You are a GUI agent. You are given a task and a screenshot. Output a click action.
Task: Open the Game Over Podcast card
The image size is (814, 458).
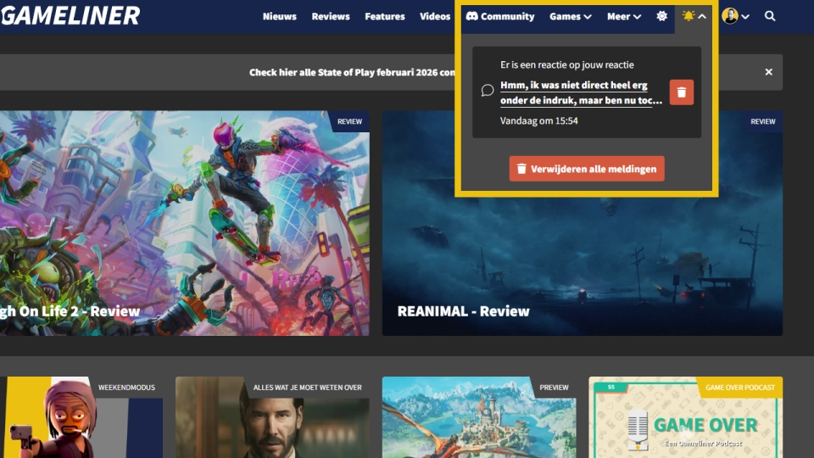pos(686,417)
